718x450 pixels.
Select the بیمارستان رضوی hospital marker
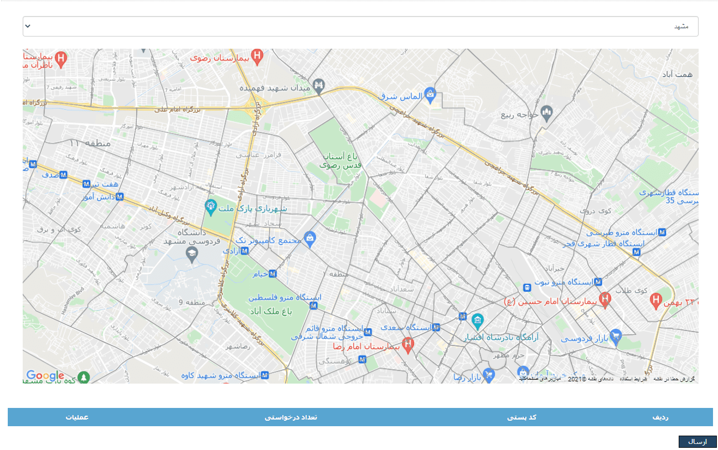[x=256, y=56]
